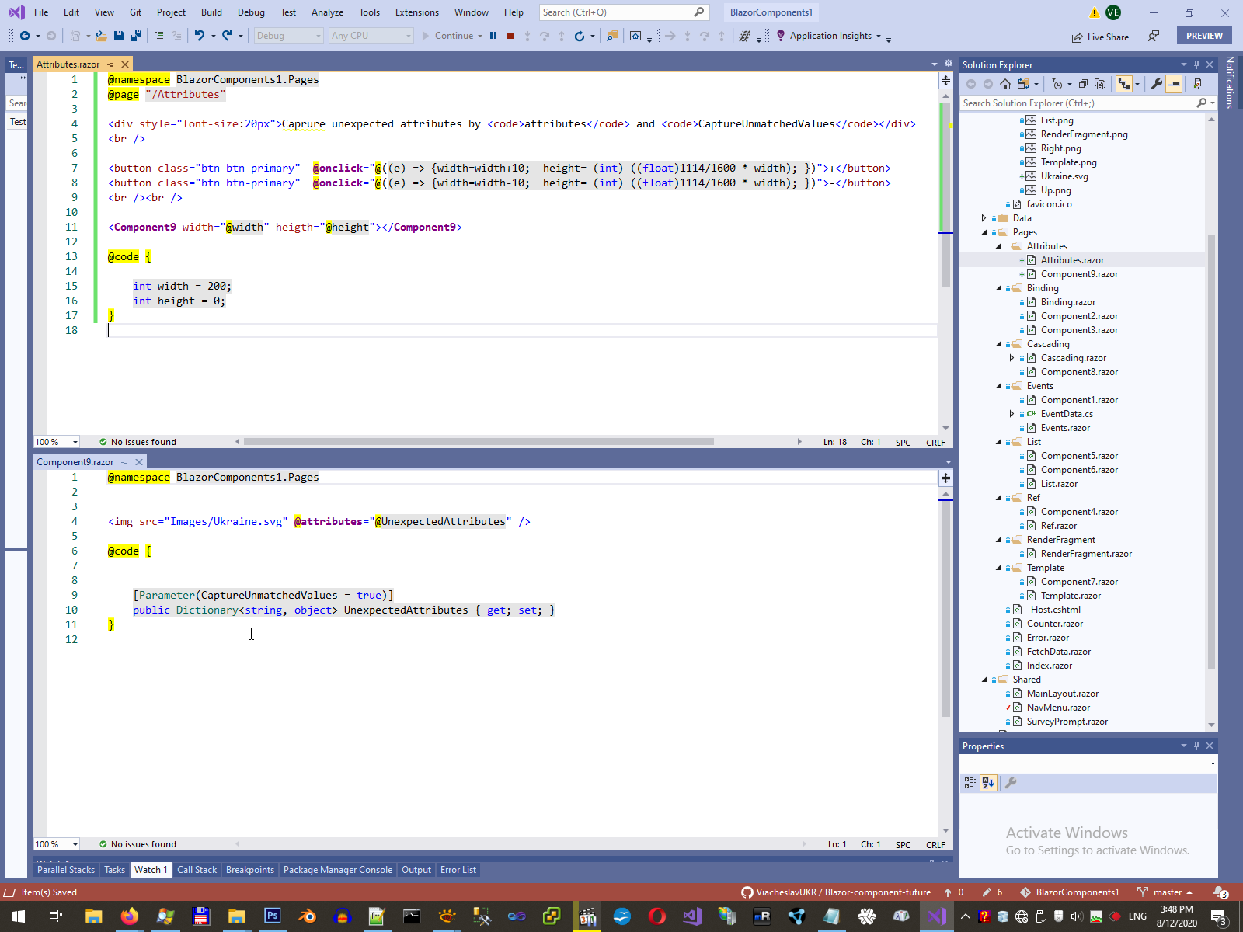The height and width of the screenshot is (932, 1243).
Task: Collapse the Binding folder node
Action: point(998,288)
